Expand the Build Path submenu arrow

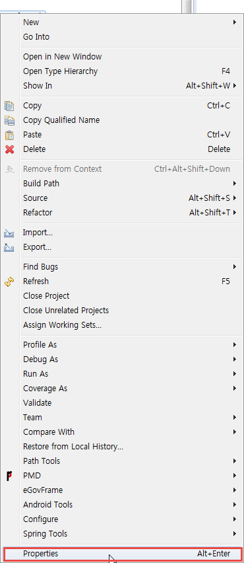pos(235,184)
